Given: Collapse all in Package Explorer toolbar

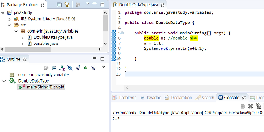Looking at the screenshot, I should point(59,5).
